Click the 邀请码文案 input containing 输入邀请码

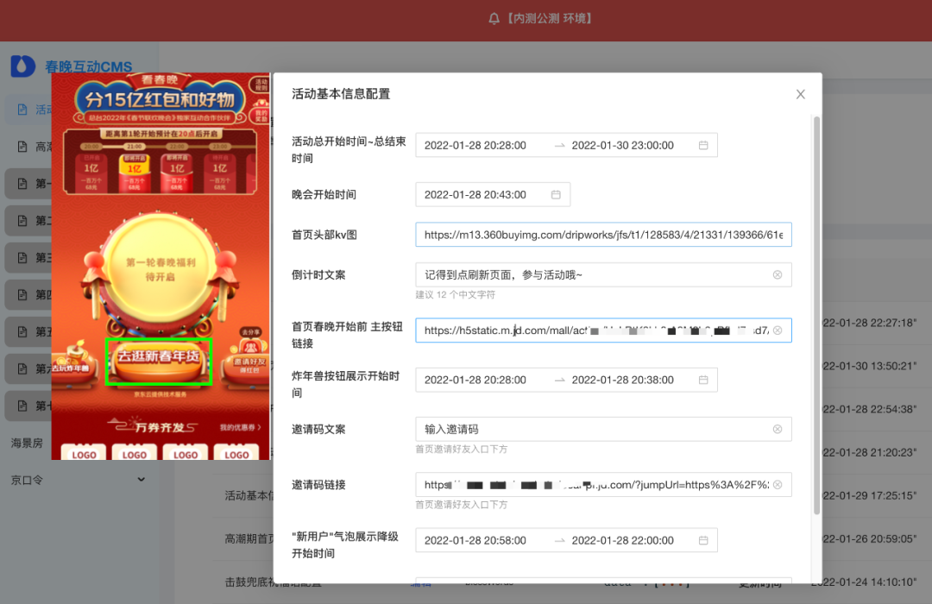(x=603, y=429)
